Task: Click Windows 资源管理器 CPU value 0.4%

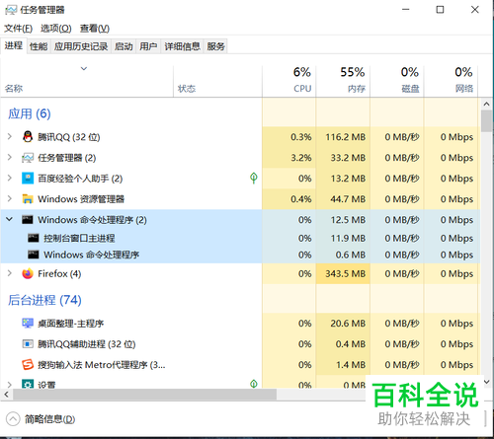Action: [x=301, y=199]
